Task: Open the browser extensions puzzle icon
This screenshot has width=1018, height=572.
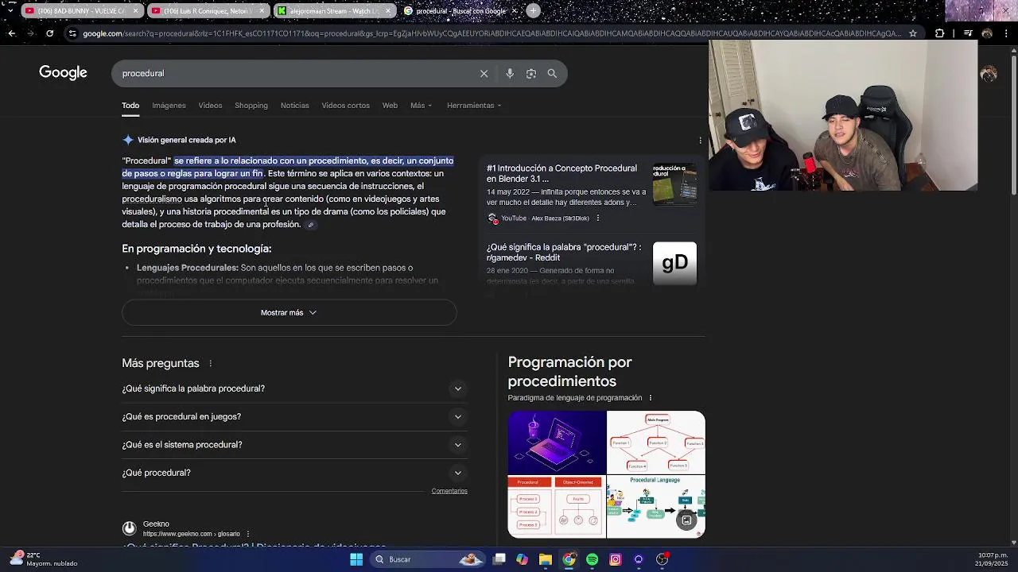Action: point(940,33)
